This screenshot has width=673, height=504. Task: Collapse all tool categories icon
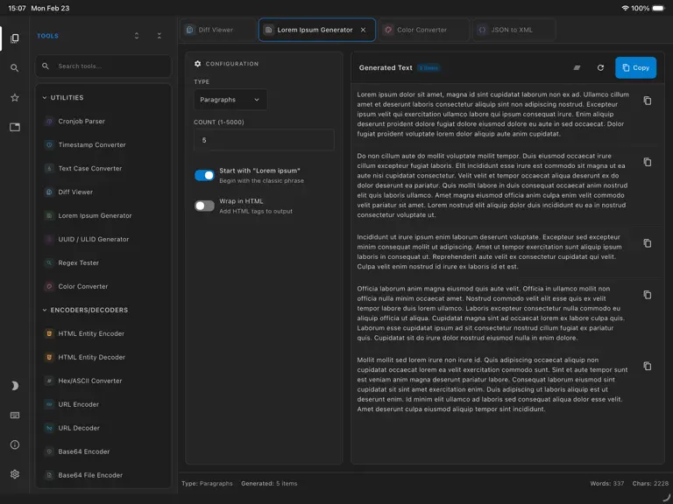pos(159,36)
